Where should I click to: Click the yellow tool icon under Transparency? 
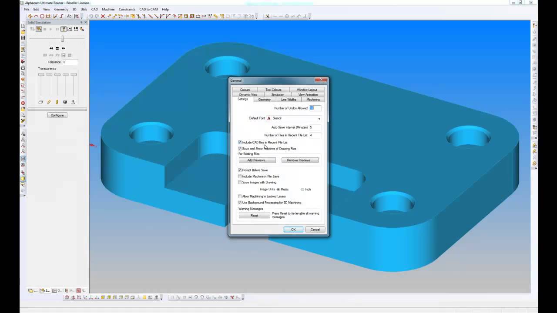coord(57,102)
